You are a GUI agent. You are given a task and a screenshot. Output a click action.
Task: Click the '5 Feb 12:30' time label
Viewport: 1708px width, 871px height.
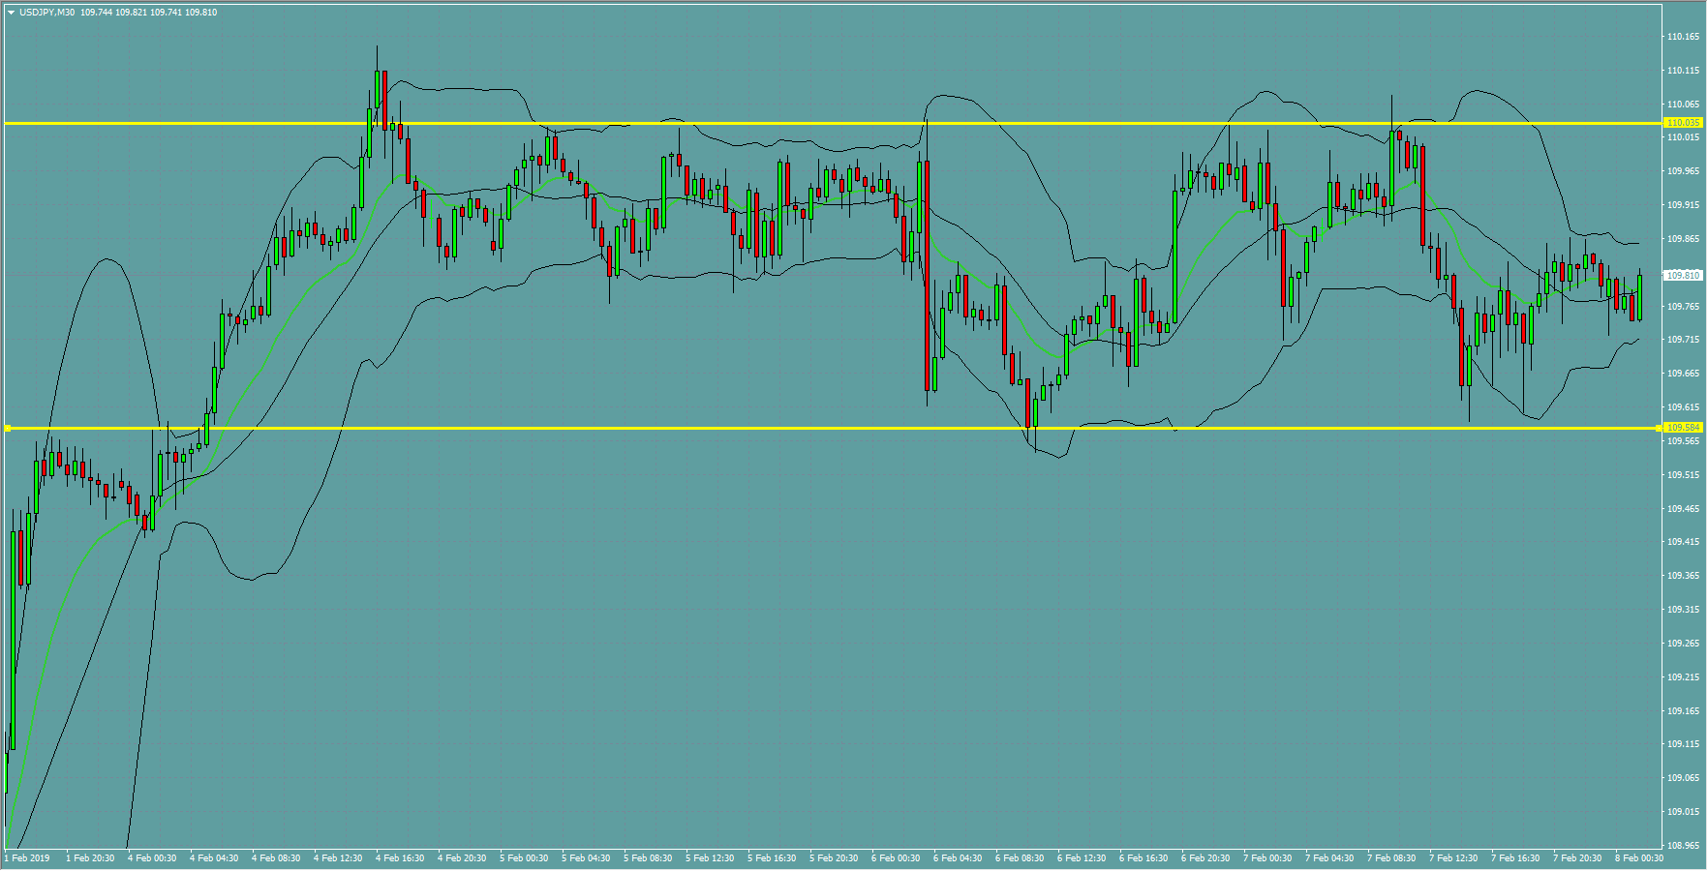pyautogui.click(x=710, y=858)
